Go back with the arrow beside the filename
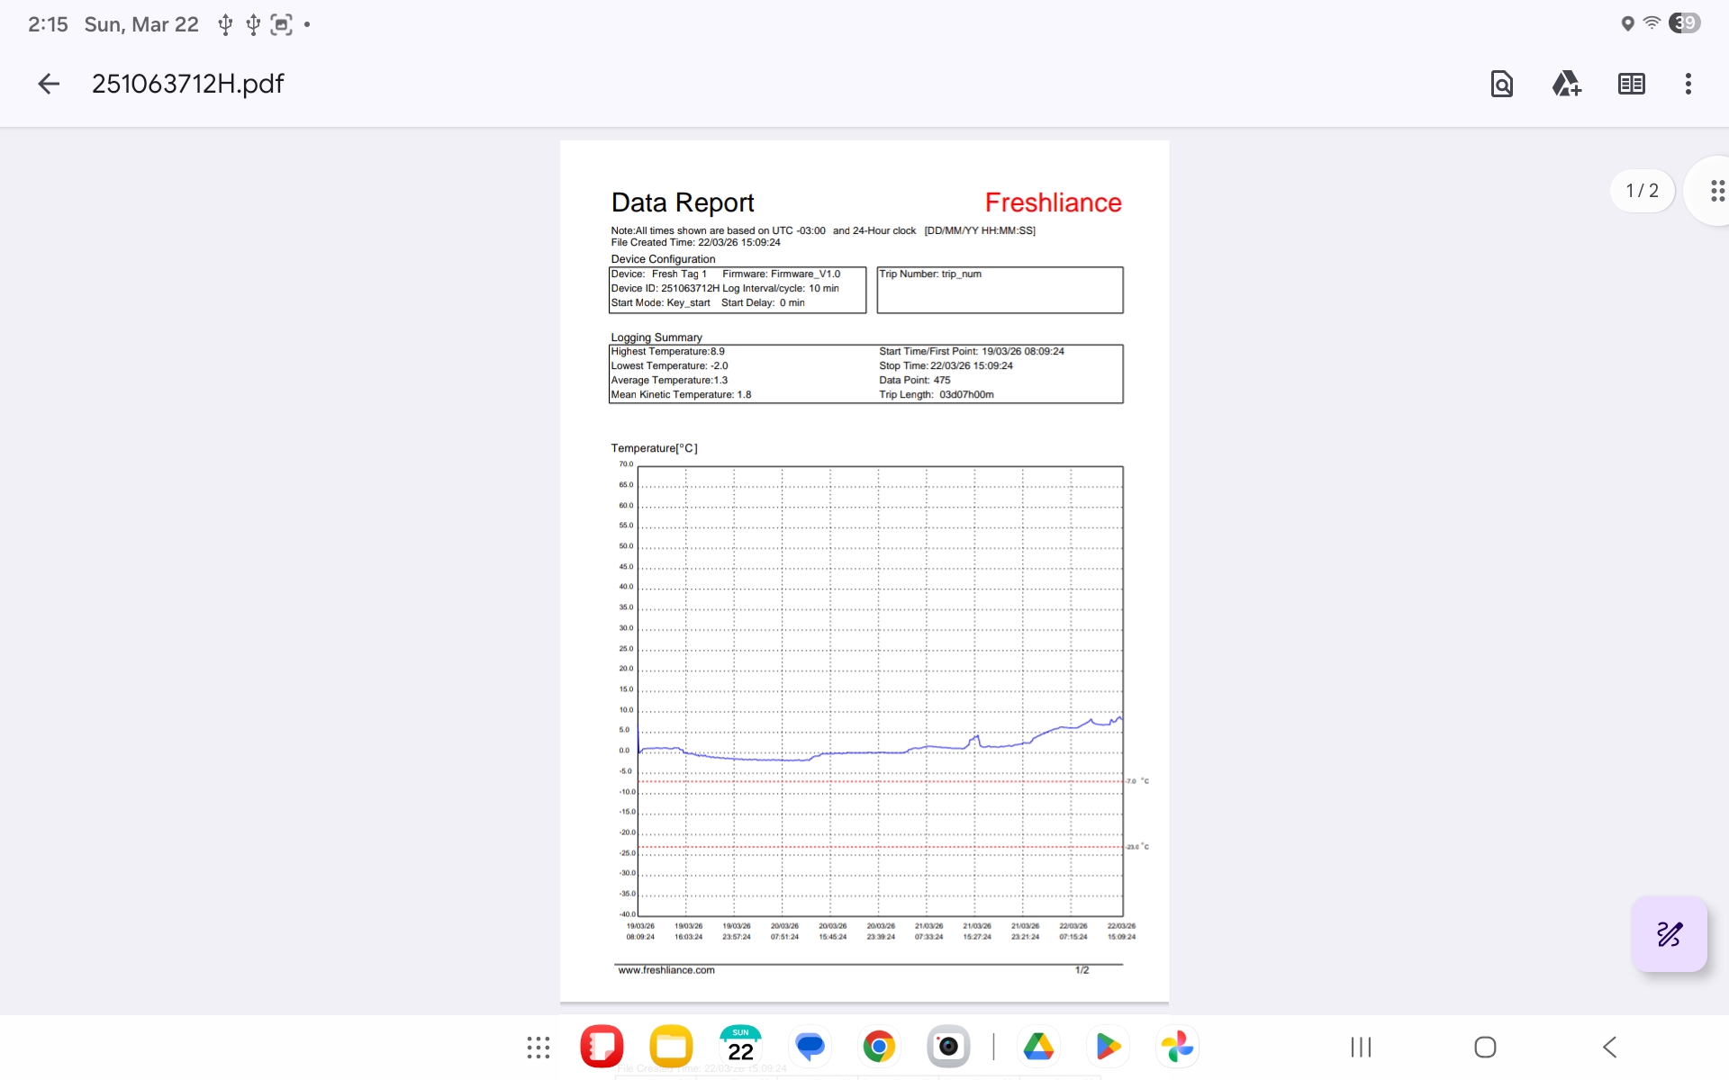This screenshot has width=1729, height=1080. pyautogui.click(x=49, y=84)
